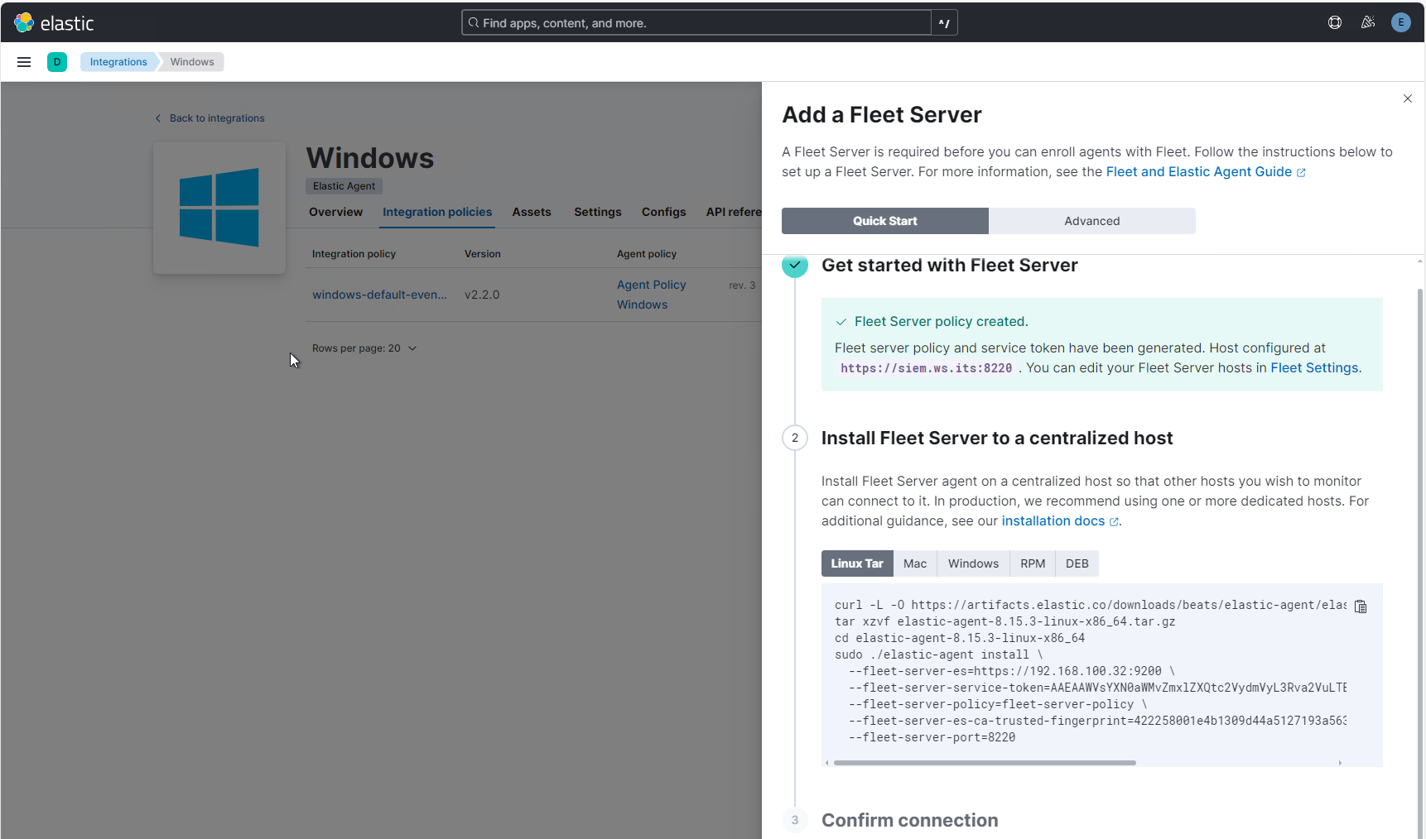1426x839 pixels.
Task: Open the help menu icon
Action: pyautogui.click(x=1335, y=22)
